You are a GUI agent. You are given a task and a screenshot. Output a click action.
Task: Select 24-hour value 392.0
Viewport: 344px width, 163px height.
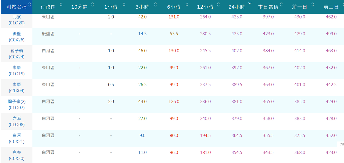coord(237,68)
